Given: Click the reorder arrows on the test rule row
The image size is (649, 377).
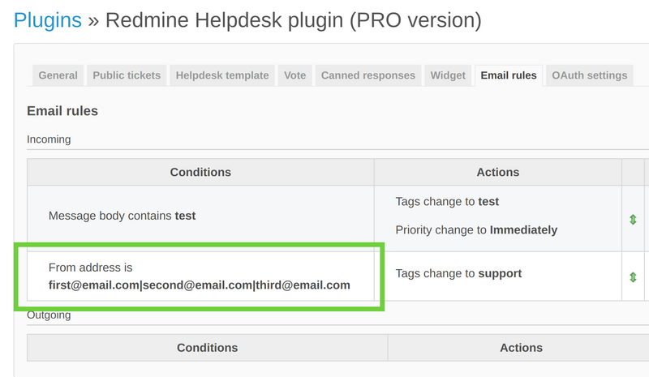Looking at the screenshot, I should click(x=633, y=219).
